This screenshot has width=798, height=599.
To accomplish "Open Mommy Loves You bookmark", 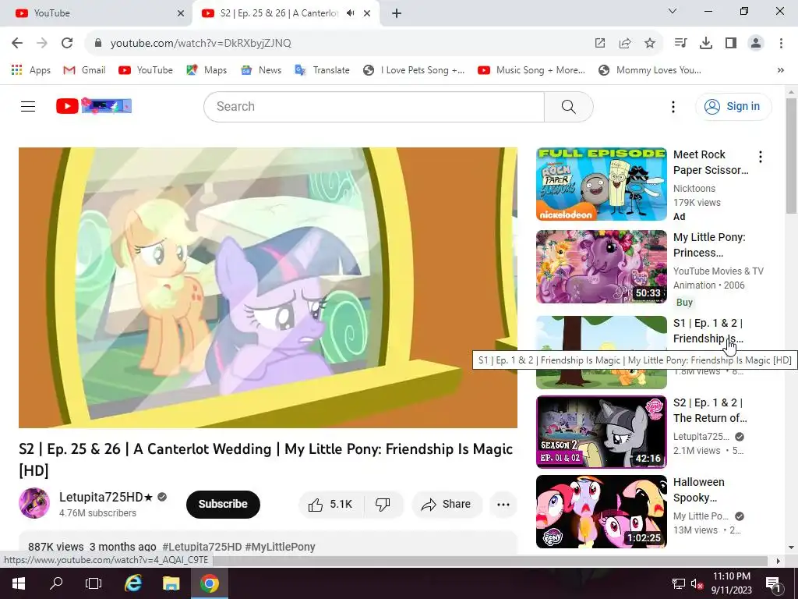I will click(650, 70).
